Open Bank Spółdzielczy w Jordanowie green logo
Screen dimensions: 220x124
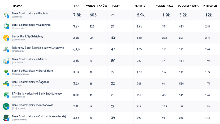[6, 106]
